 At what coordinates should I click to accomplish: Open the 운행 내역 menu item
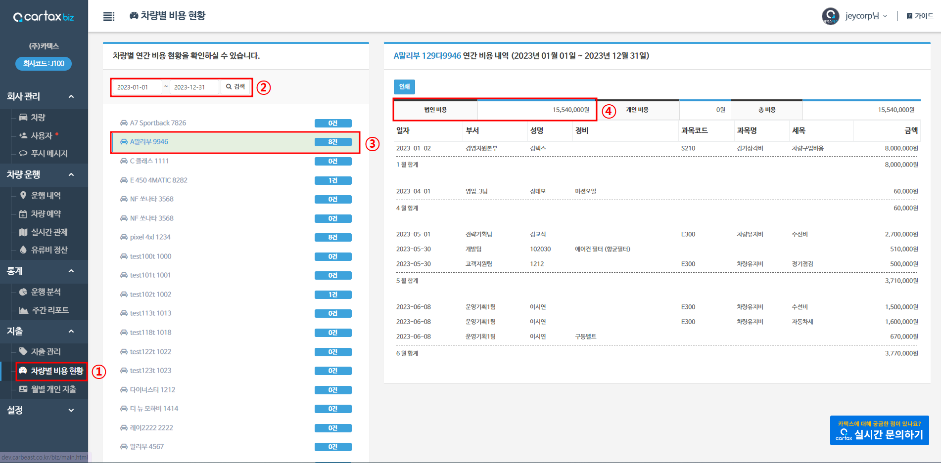point(40,195)
